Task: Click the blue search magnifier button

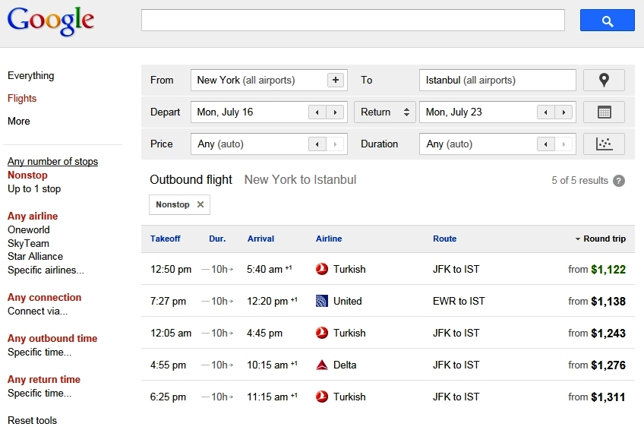Action: [607, 20]
